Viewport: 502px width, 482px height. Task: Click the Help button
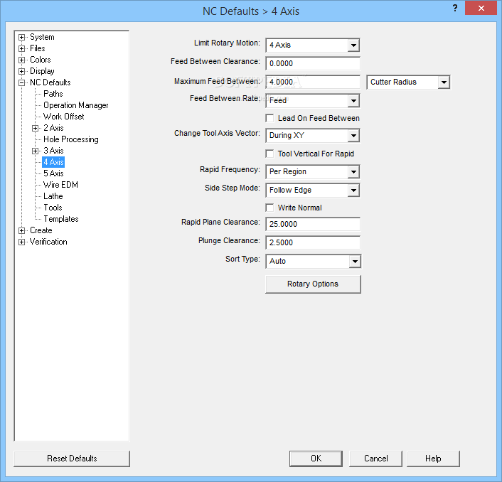(x=433, y=459)
